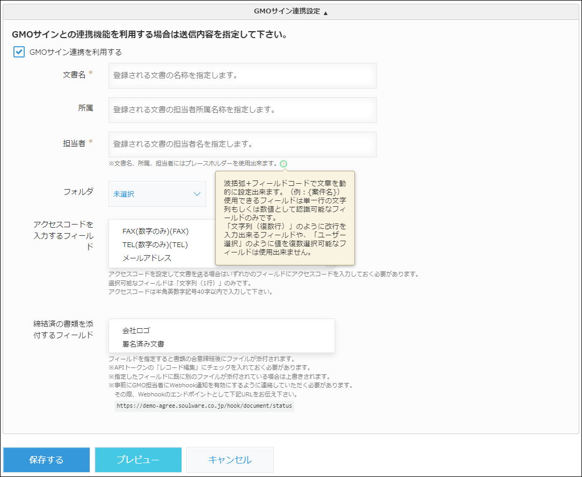Click into the 所属 text field
The width and height of the screenshot is (582, 477).
(x=242, y=110)
